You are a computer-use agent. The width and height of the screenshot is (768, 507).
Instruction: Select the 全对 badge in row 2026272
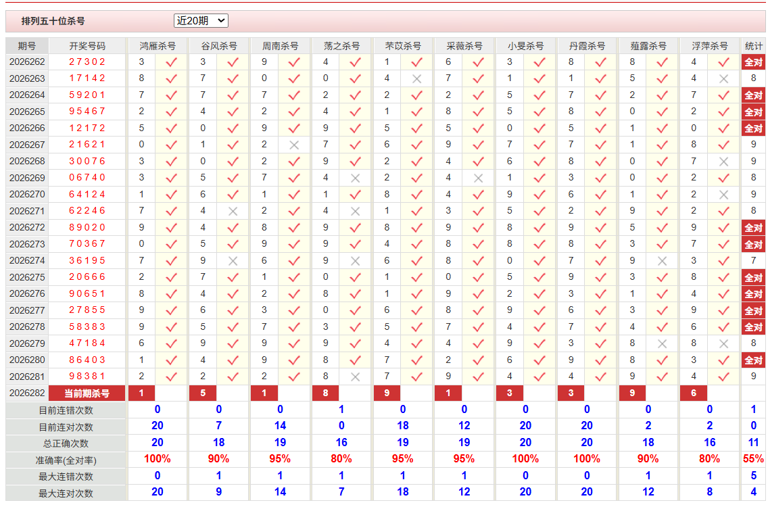click(753, 228)
